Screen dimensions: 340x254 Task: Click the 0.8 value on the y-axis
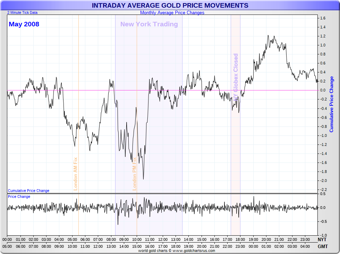click(x=323, y=54)
